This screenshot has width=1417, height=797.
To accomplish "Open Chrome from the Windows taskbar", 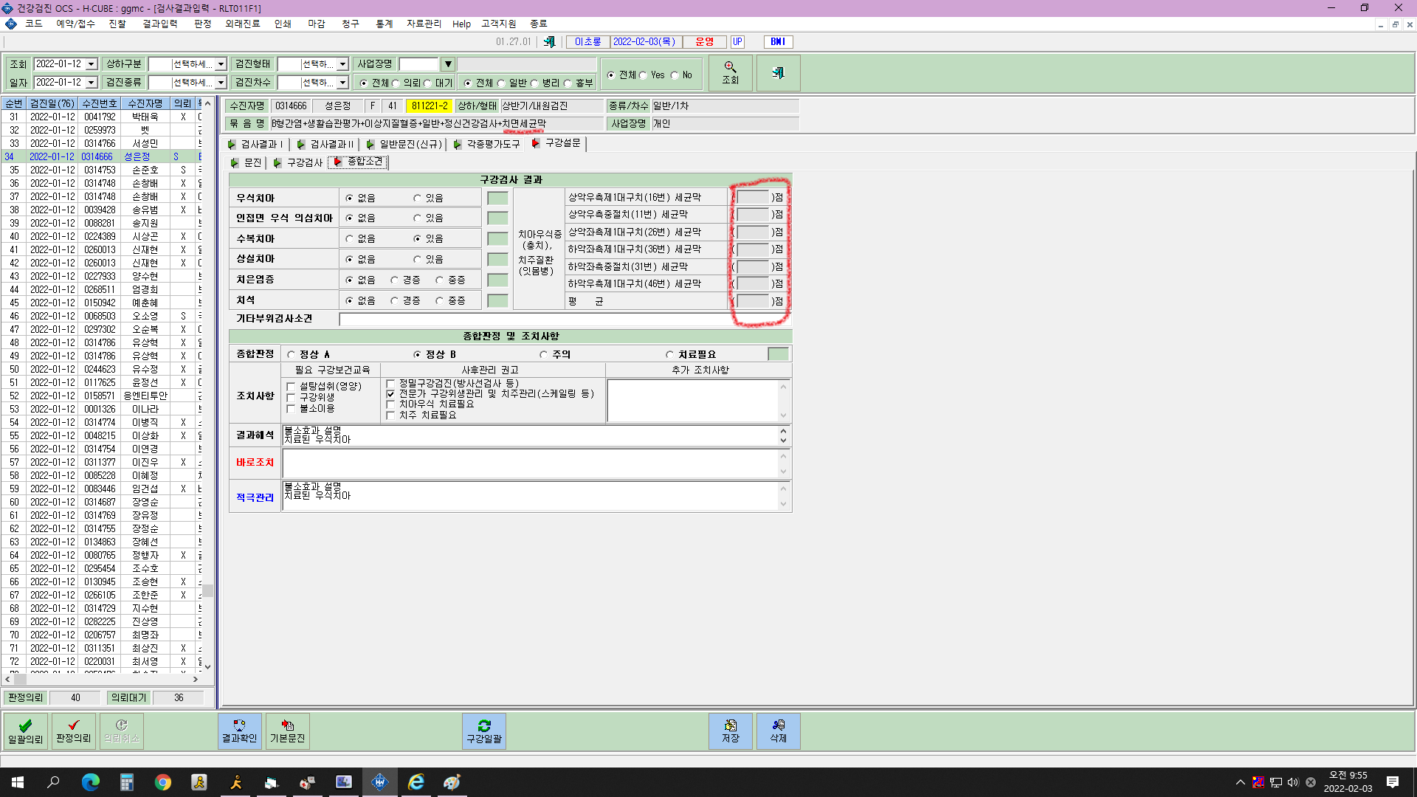I will 162,782.
